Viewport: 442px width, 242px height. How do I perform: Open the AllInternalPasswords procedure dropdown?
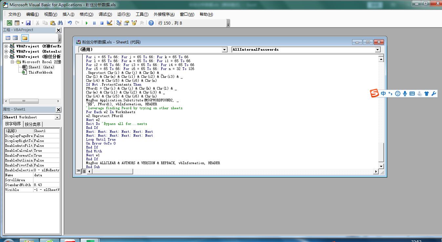click(378, 50)
